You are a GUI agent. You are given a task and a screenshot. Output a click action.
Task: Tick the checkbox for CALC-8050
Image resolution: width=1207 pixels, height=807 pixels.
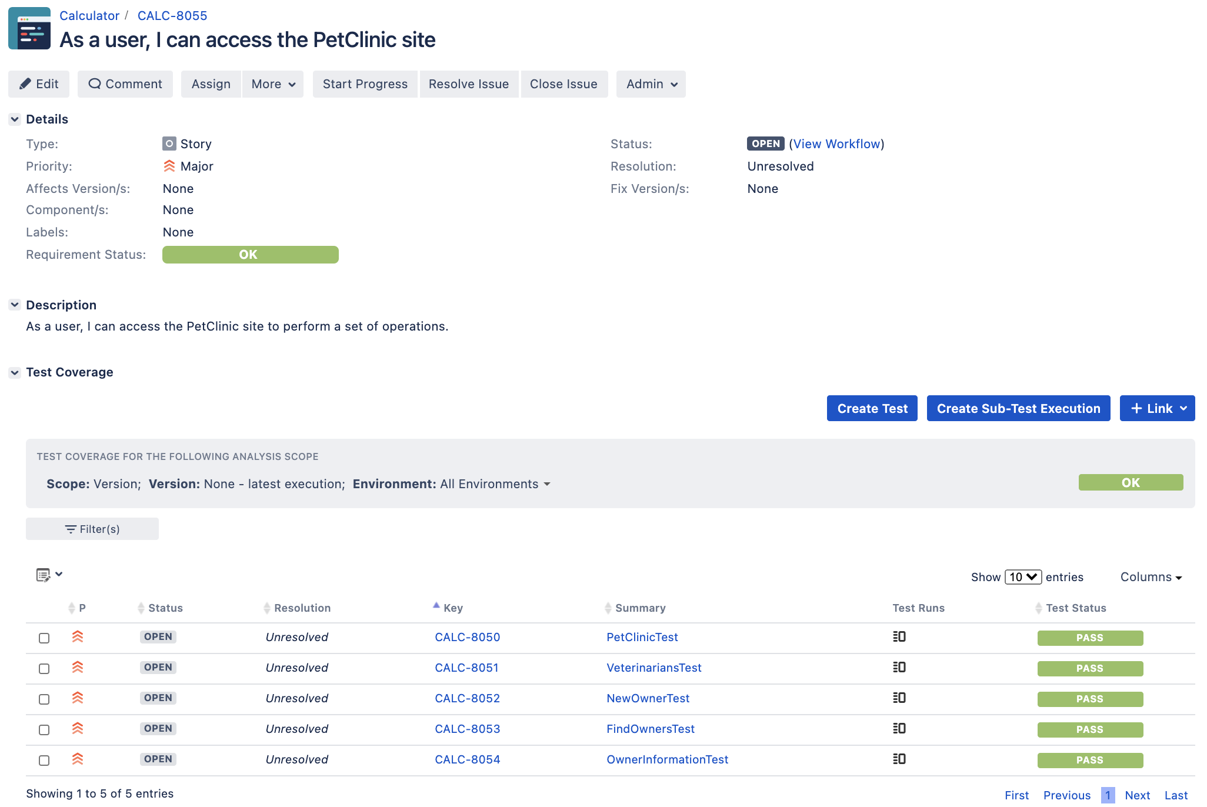(44, 638)
